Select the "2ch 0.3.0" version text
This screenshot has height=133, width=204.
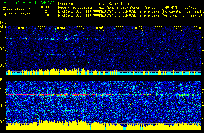point(47,3)
